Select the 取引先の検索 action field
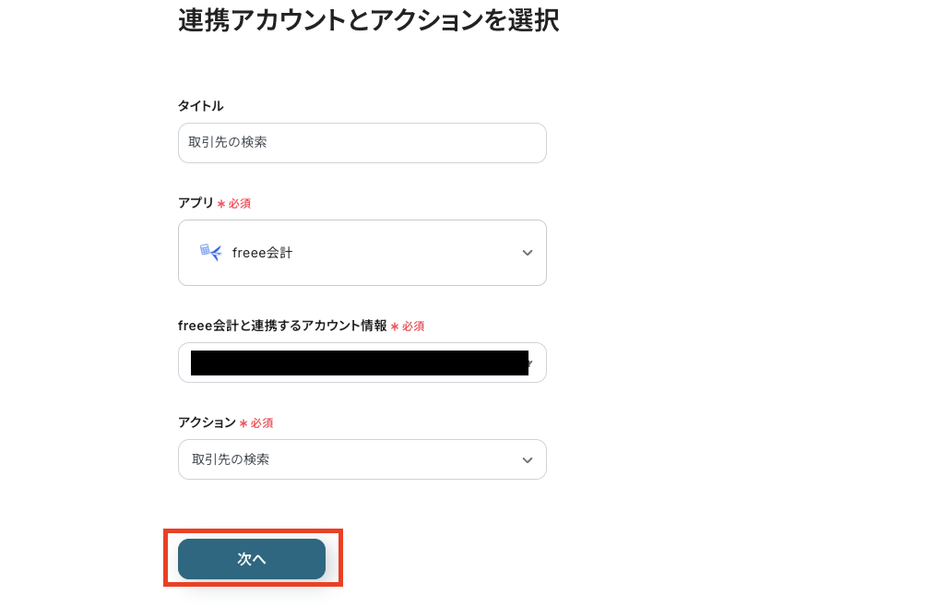 [362, 458]
